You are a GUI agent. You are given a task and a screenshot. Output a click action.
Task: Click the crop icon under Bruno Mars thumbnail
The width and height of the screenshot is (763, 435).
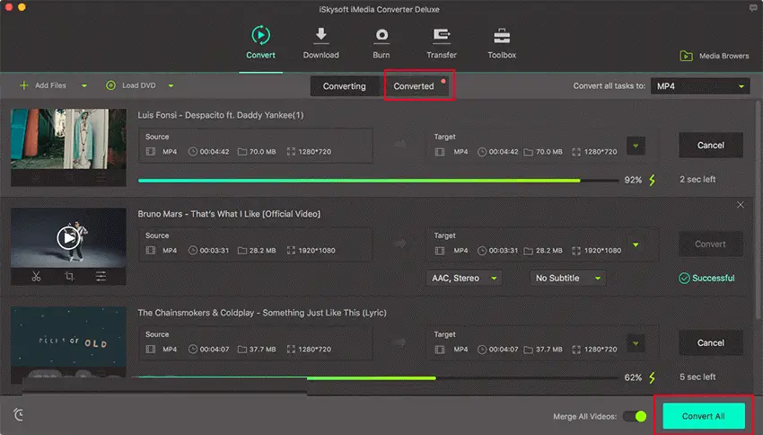coord(69,277)
